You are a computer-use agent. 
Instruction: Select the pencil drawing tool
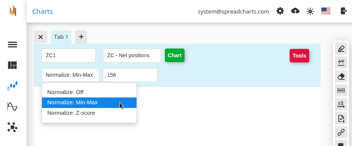341,49
